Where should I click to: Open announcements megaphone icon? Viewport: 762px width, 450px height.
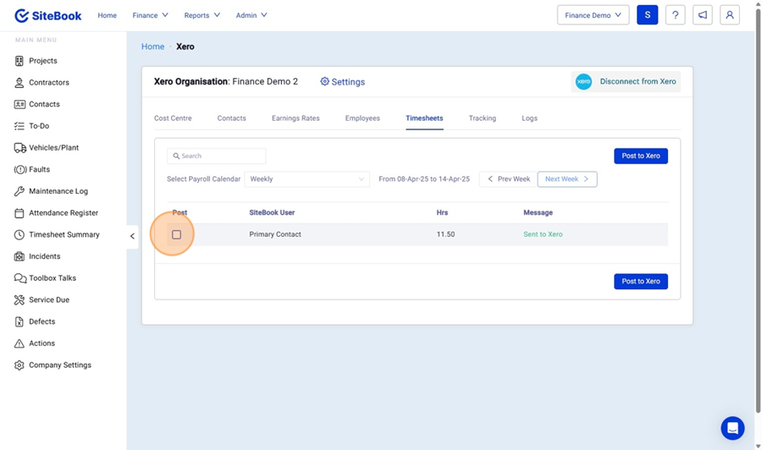pos(702,15)
